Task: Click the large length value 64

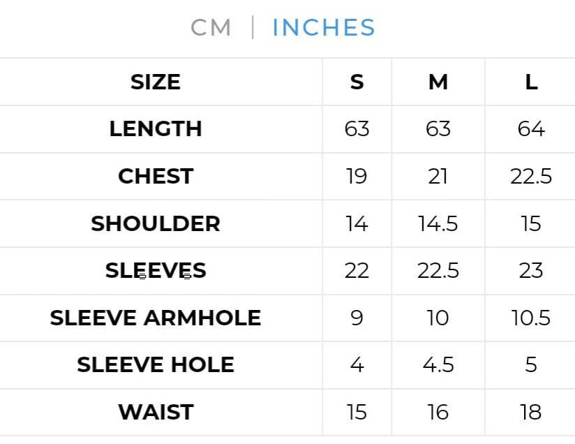Action: 531,129
